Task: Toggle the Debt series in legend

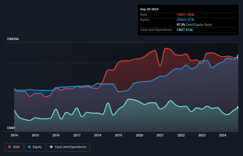Action: (x=14, y=147)
